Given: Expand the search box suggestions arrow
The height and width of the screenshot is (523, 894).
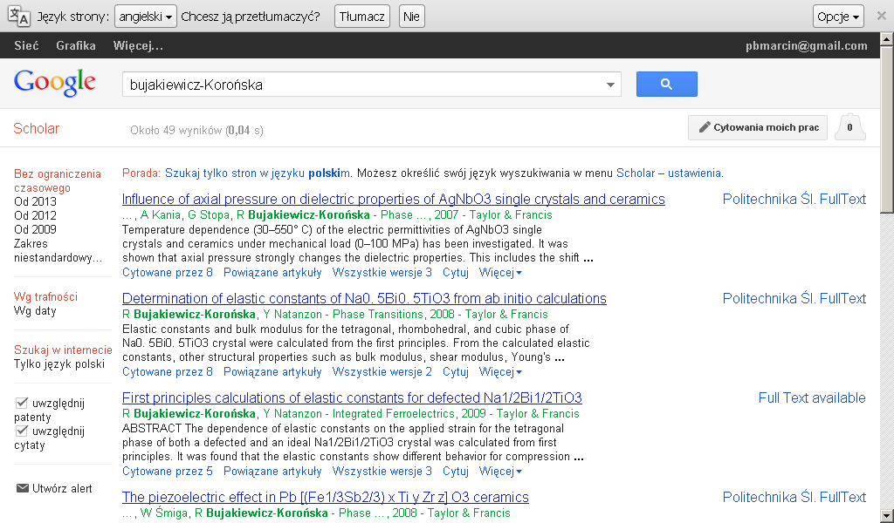Looking at the screenshot, I should click(610, 85).
